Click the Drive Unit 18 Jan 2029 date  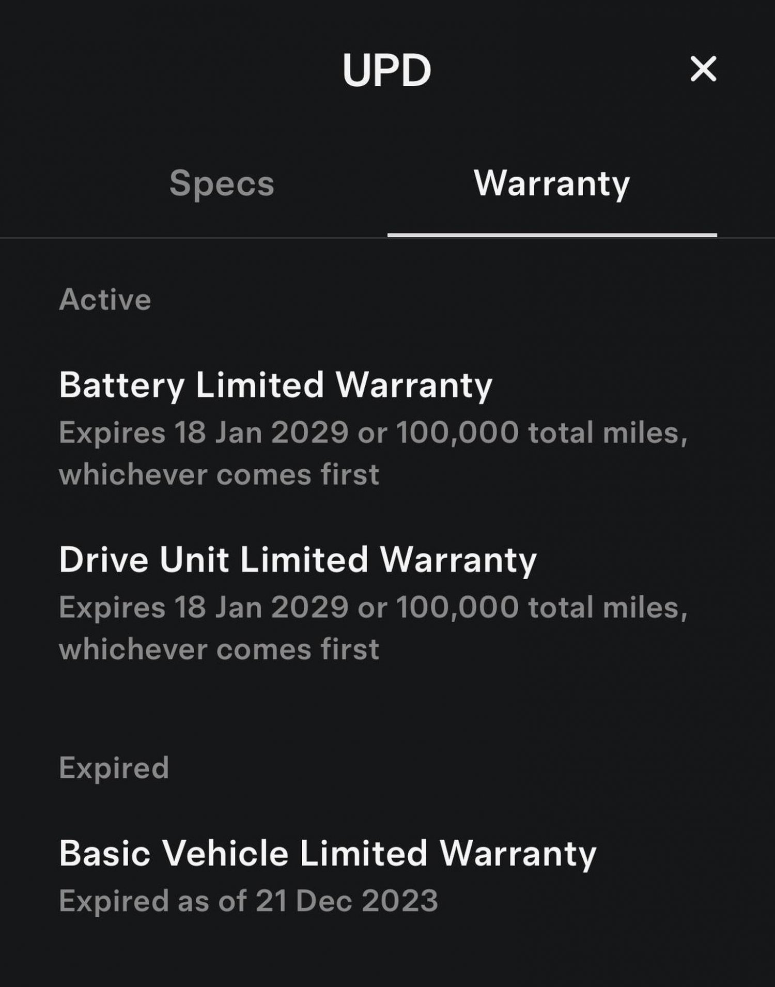[261, 607]
